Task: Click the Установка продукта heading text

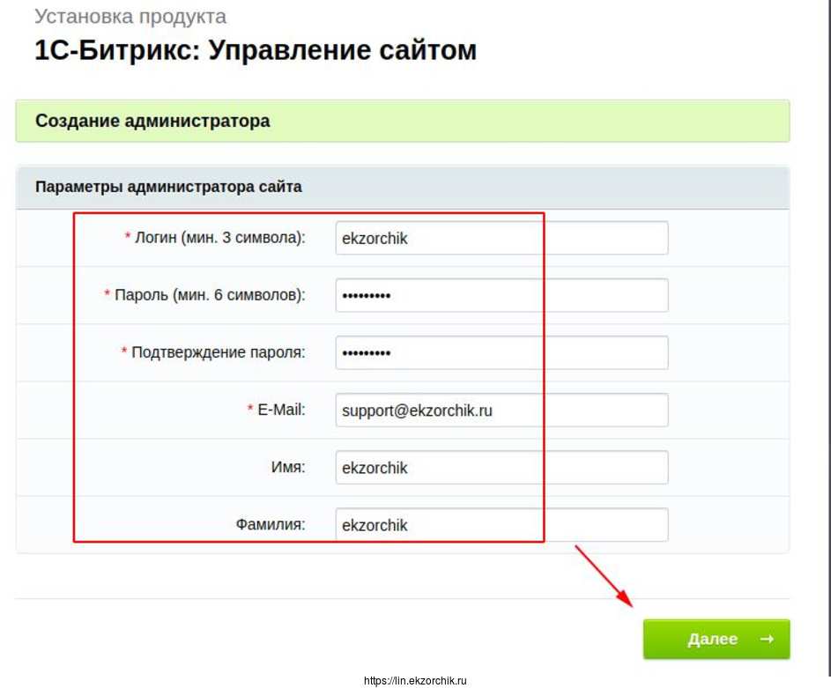Action: tap(130, 16)
